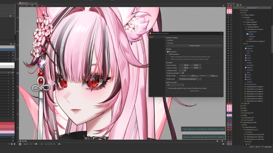This screenshot has width=273, height=153.
Task: Select the biggemframe layer
Action: (253, 32)
